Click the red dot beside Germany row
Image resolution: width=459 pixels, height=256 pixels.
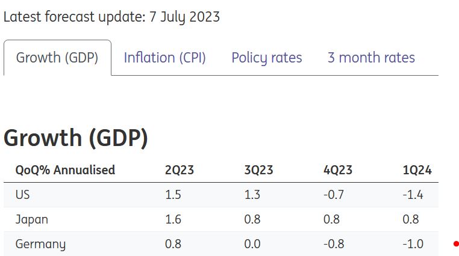coord(456,244)
